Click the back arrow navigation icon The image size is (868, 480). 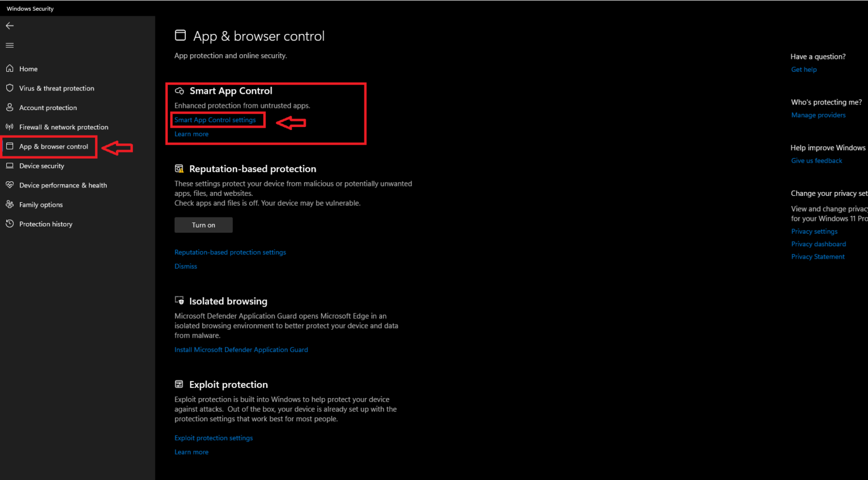pos(10,25)
